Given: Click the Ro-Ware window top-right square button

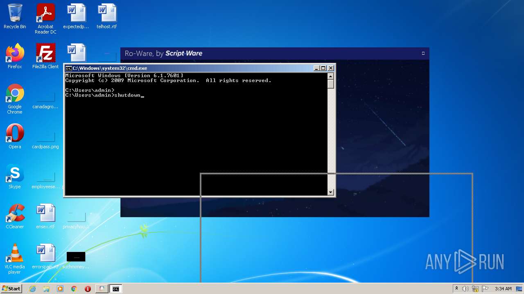Looking at the screenshot, I should click(423, 53).
